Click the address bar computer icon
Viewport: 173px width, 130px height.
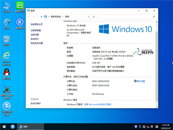tap(45, 17)
